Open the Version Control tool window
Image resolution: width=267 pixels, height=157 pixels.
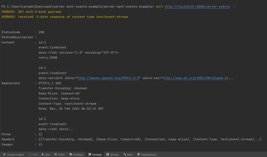coord(15,155)
